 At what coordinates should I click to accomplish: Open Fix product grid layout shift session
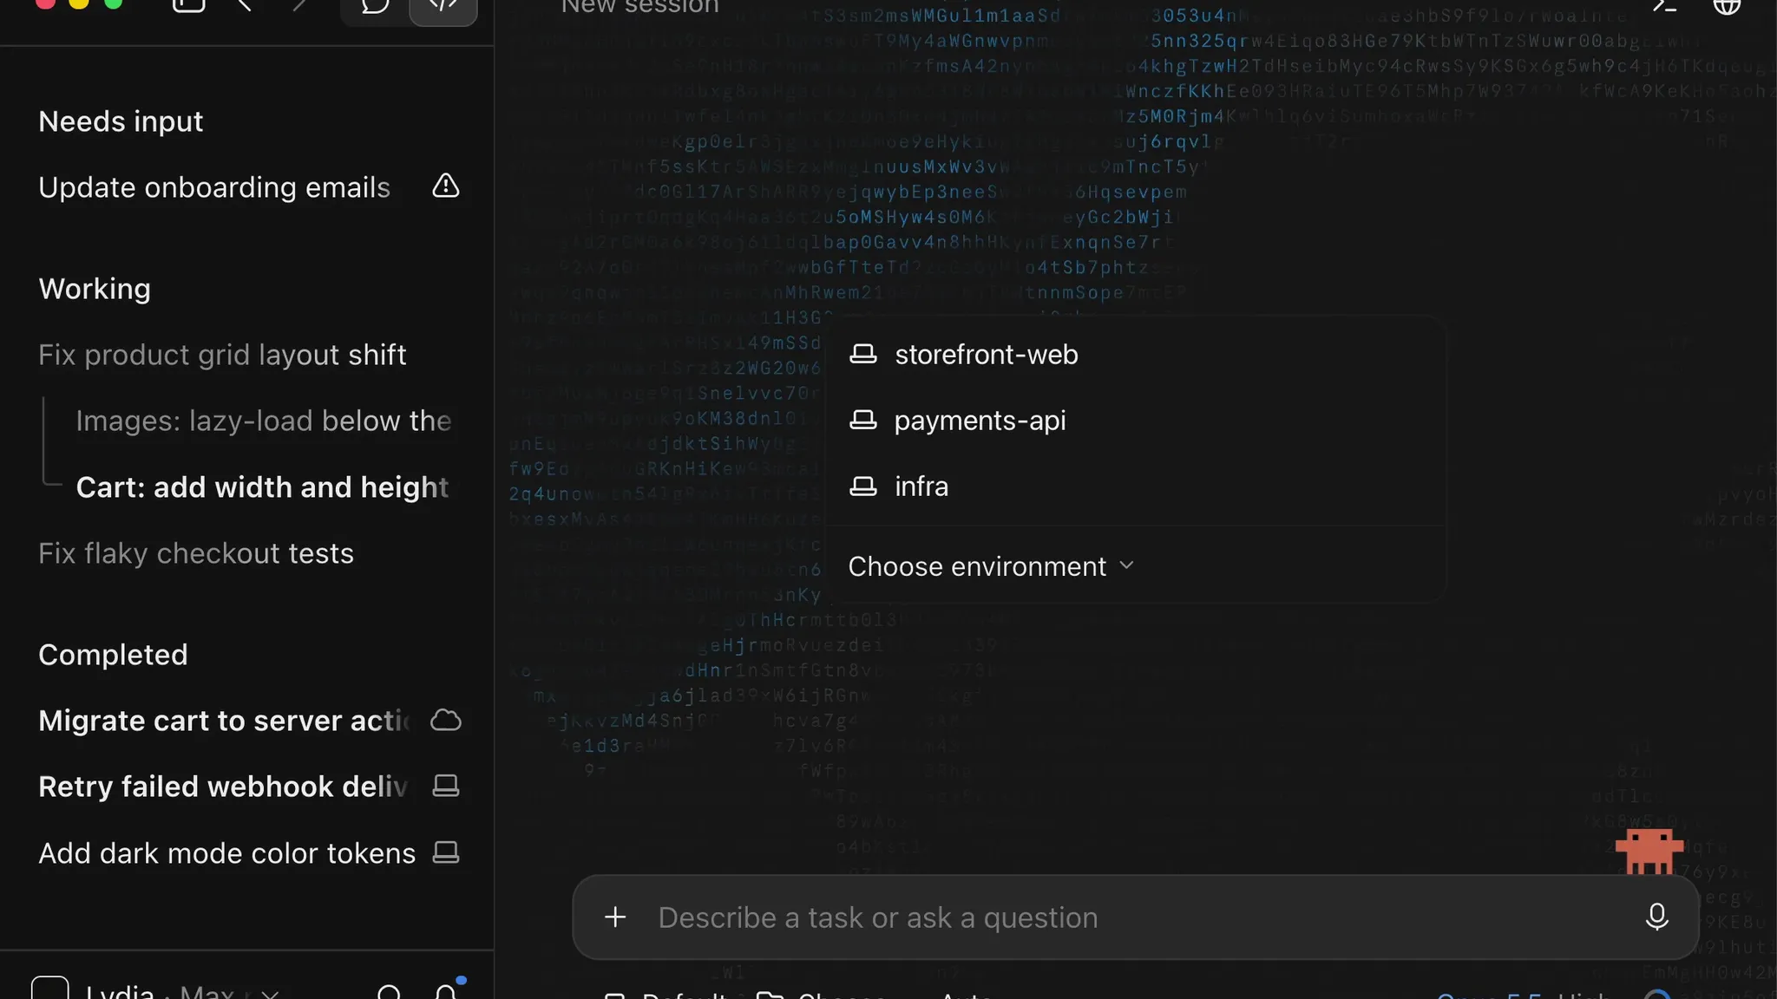222,355
